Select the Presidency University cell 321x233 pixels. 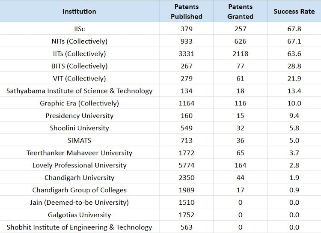point(80,116)
